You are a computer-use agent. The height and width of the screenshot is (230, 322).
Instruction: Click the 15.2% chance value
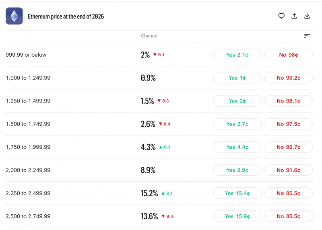[149, 193]
